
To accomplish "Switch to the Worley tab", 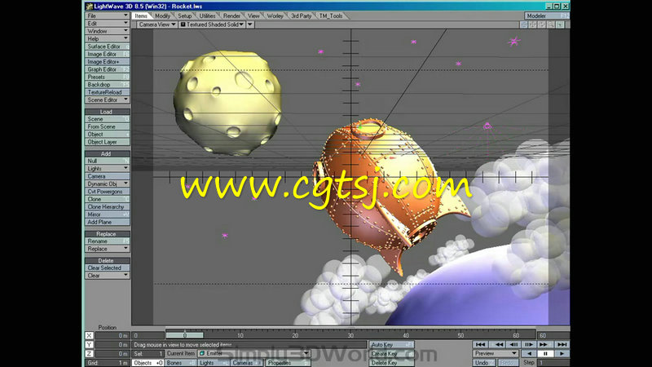I will point(275,15).
